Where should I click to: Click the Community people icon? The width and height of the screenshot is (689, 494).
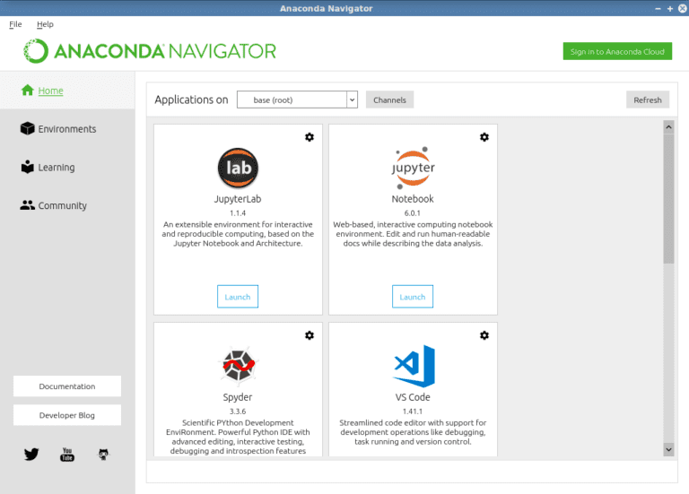(27, 205)
